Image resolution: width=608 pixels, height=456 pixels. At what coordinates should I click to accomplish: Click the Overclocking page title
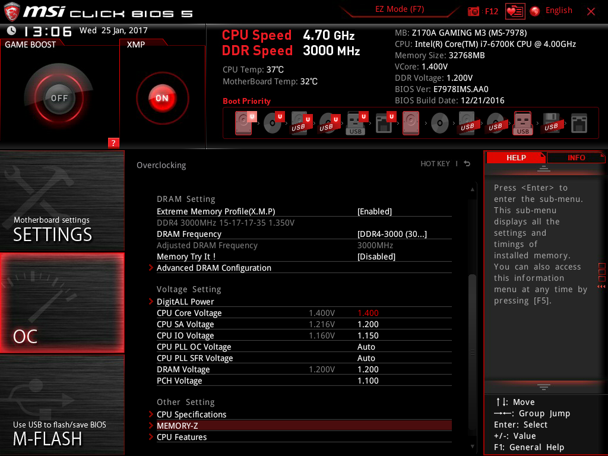point(161,165)
